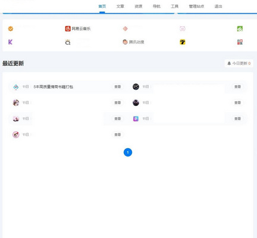Open the red and green 配 icon
The width and height of the screenshot is (257, 238).
pyautogui.click(x=240, y=42)
